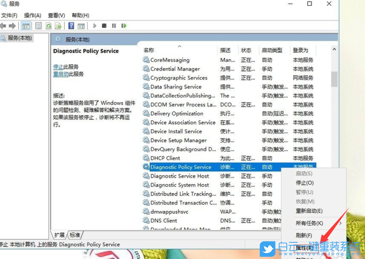365x259 pixels.
Task: Click the Stop Service toolbar icon
Action: pos(105,25)
